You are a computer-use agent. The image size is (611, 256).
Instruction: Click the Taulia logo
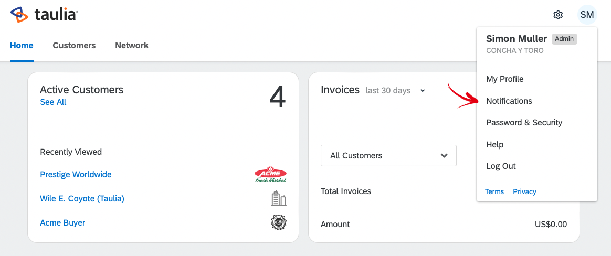point(44,15)
